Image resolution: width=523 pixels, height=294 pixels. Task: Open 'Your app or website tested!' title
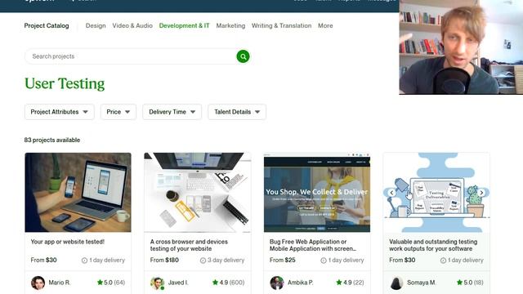point(67,242)
